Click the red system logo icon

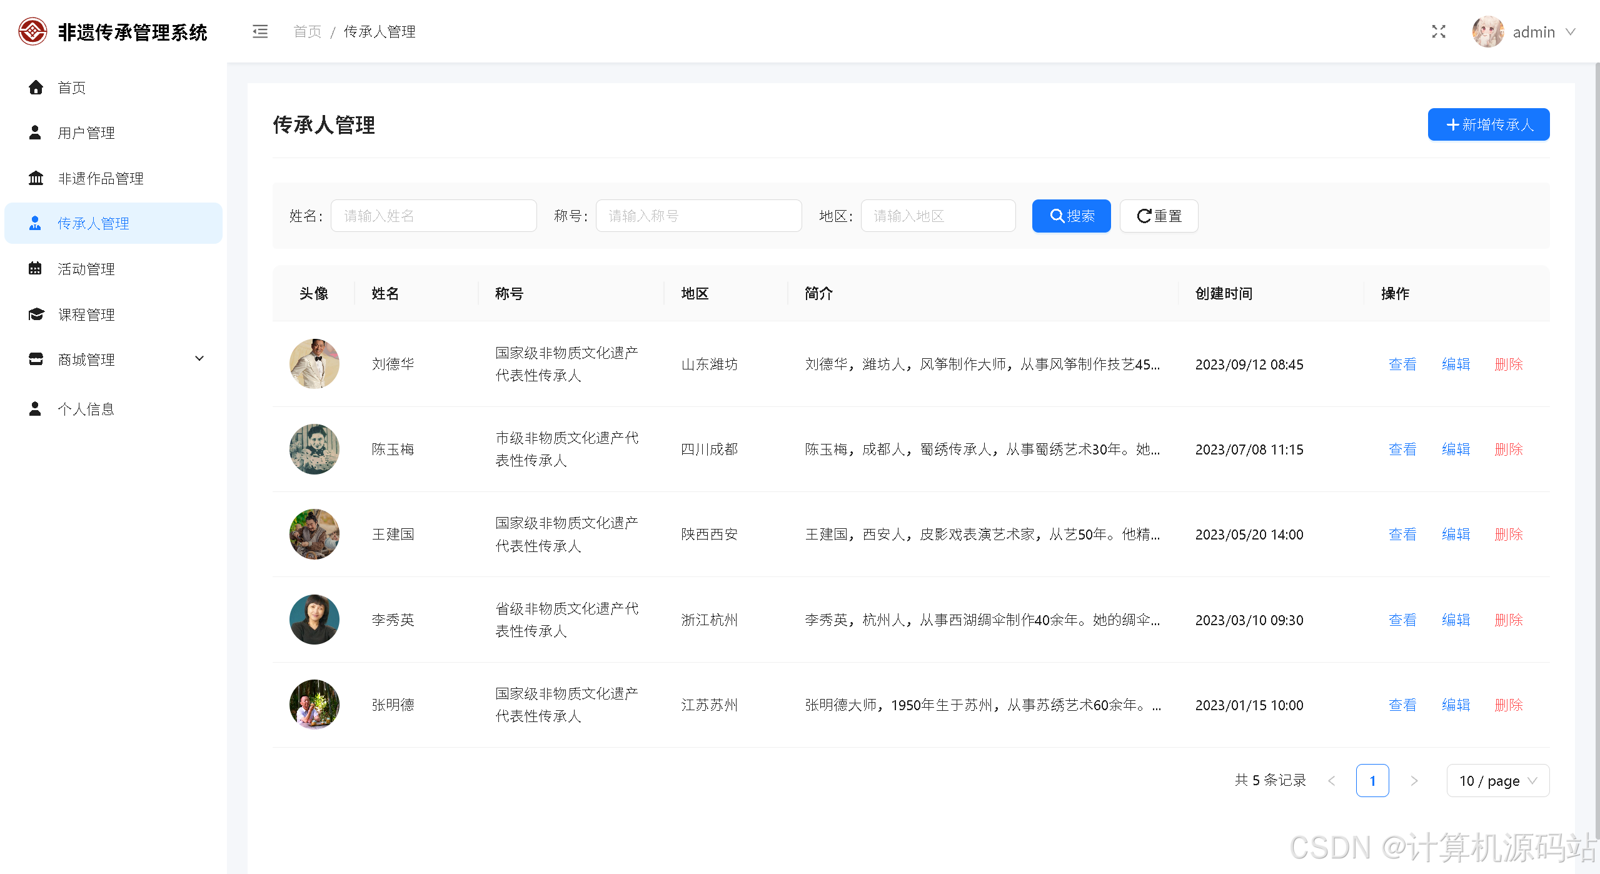point(33,31)
